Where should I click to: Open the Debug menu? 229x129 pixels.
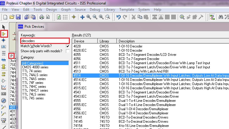point(95,10)
